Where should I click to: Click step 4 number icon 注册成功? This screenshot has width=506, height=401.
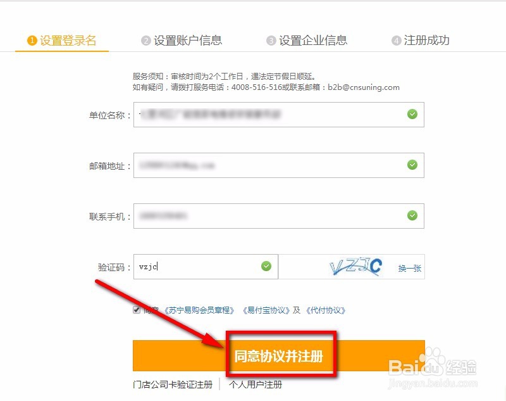point(397,41)
